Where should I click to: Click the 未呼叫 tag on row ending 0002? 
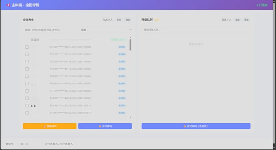pos(122,47)
